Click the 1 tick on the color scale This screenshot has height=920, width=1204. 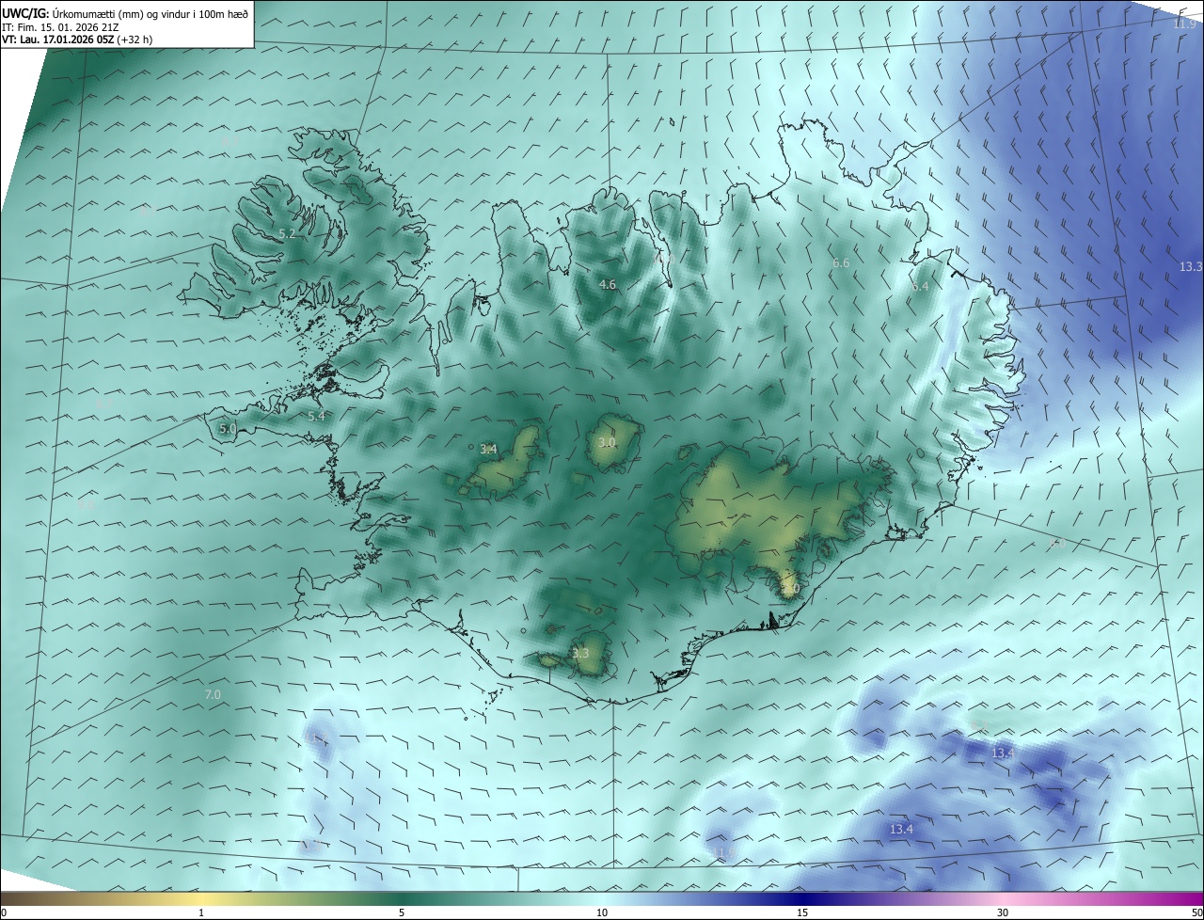[x=201, y=912]
